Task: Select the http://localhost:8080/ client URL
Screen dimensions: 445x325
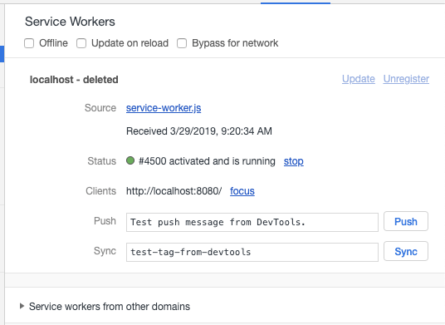Action: pyautogui.click(x=174, y=191)
